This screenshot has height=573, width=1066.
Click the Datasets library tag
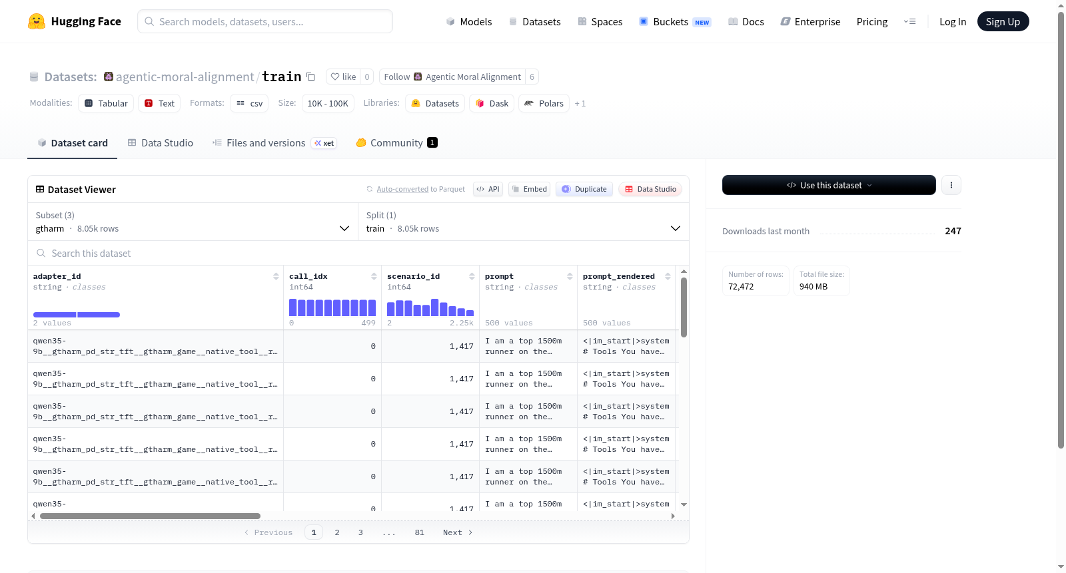[x=435, y=103]
